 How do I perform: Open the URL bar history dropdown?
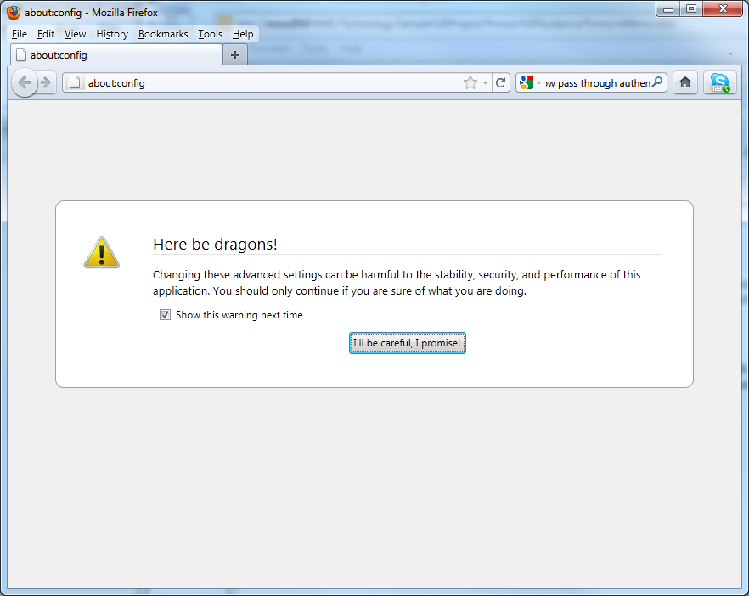click(485, 82)
